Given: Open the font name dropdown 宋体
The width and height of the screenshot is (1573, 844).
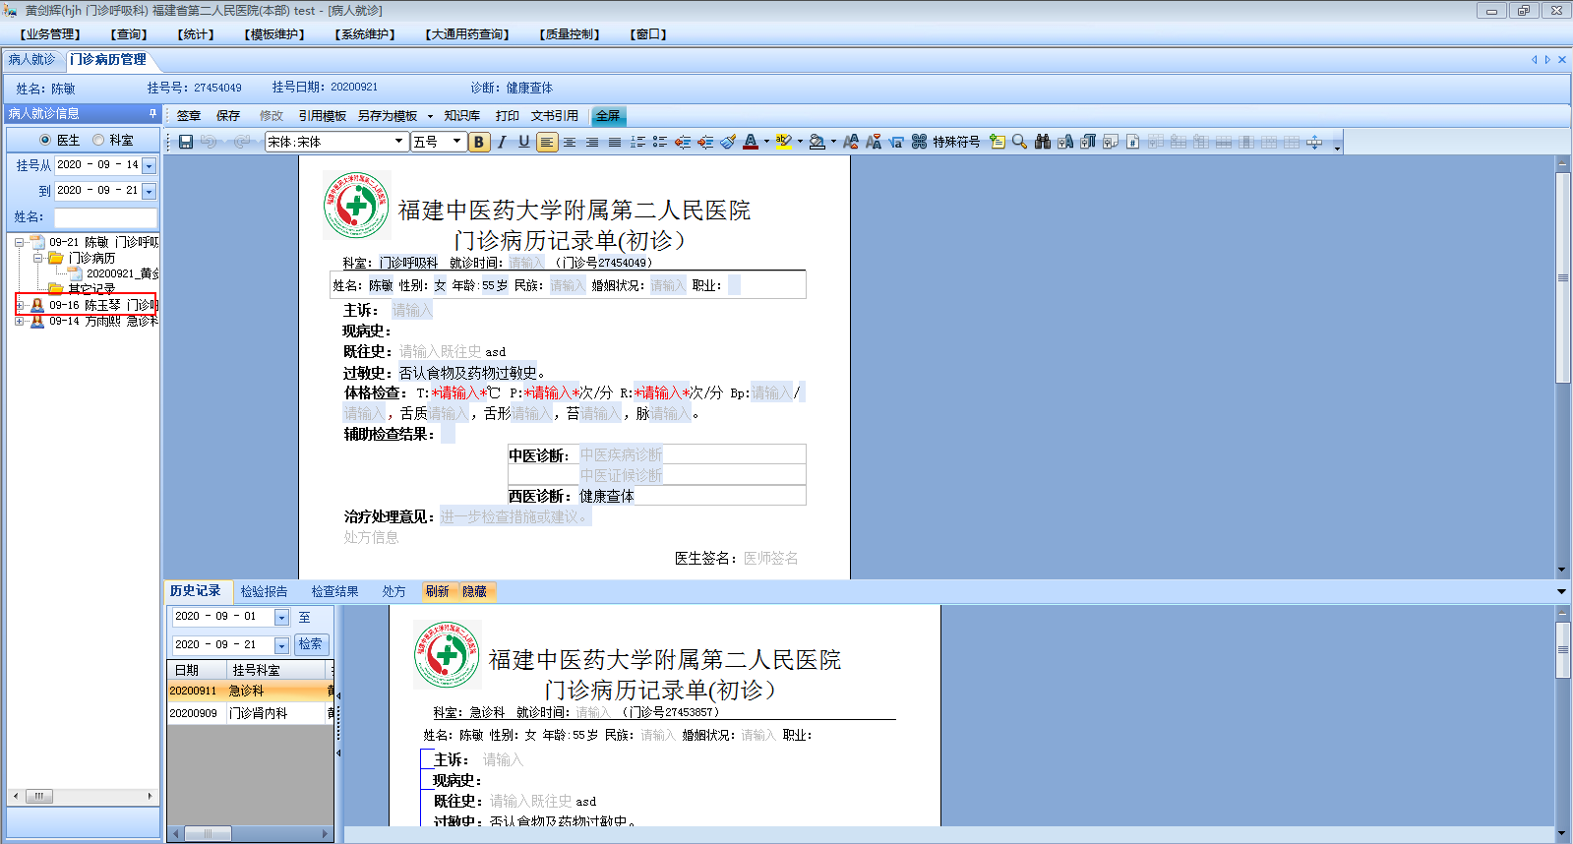Looking at the screenshot, I should click(x=398, y=142).
